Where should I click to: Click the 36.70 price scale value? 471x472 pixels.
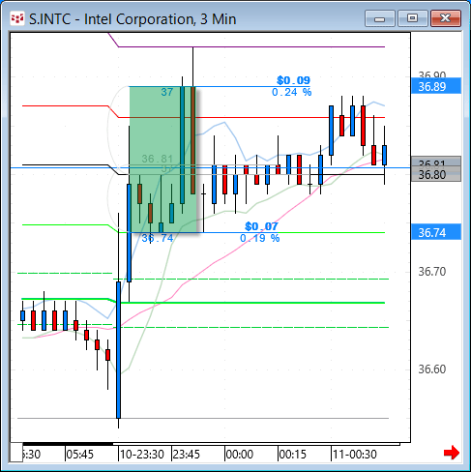click(432, 272)
